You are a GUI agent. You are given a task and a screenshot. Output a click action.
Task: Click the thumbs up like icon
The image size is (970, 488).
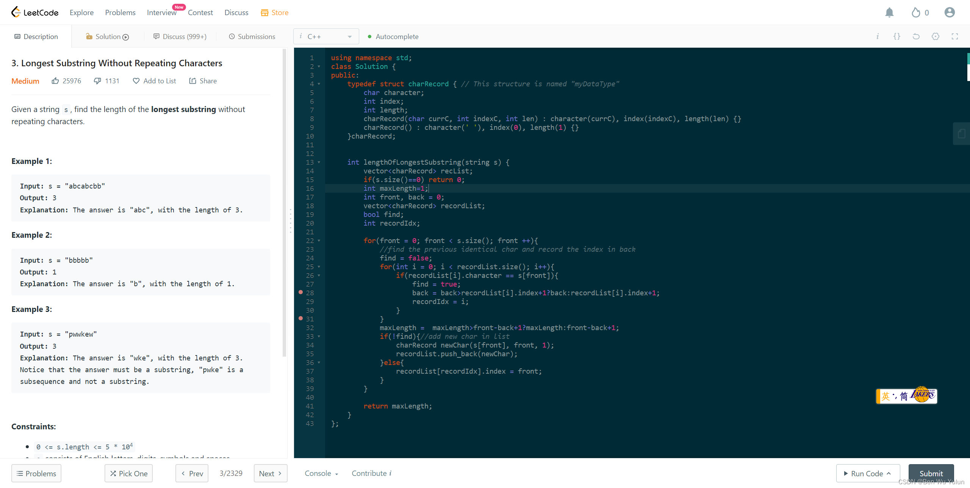pos(55,81)
